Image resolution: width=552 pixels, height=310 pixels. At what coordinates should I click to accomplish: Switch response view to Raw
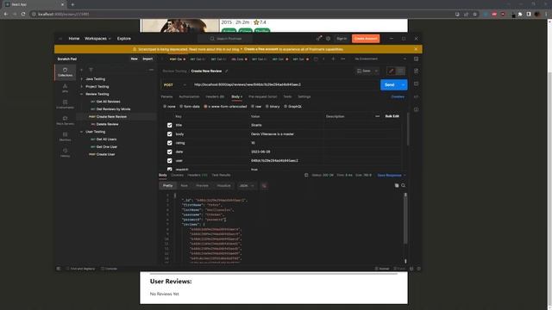(x=184, y=186)
